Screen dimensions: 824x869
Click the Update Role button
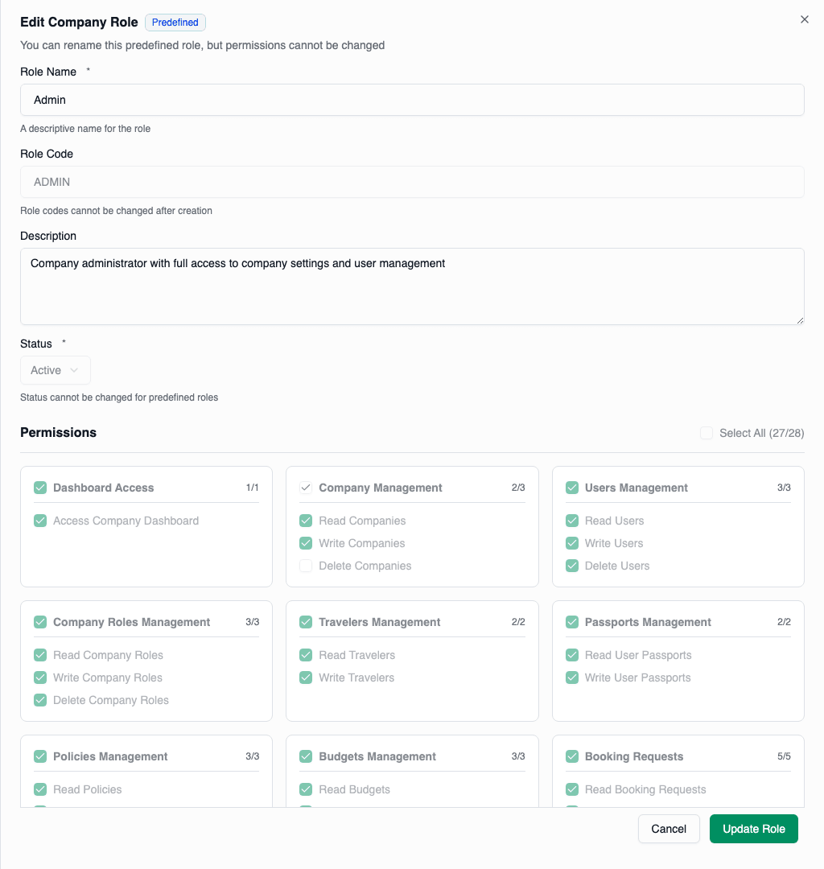(x=753, y=828)
